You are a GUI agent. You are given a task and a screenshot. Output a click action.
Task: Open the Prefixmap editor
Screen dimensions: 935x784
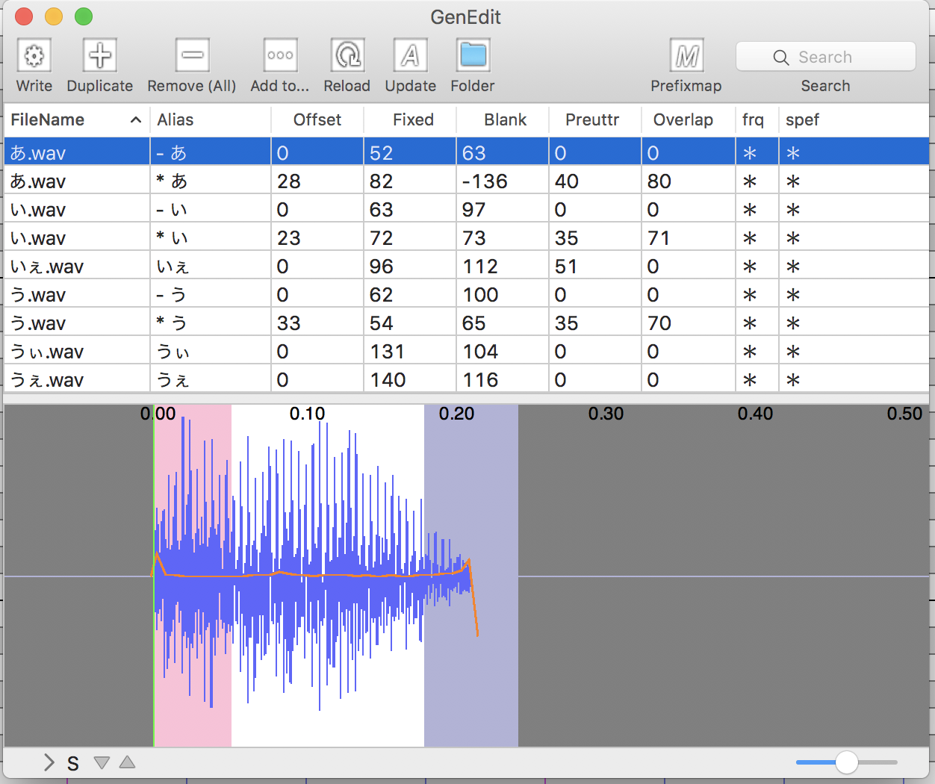[x=686, y=56]
